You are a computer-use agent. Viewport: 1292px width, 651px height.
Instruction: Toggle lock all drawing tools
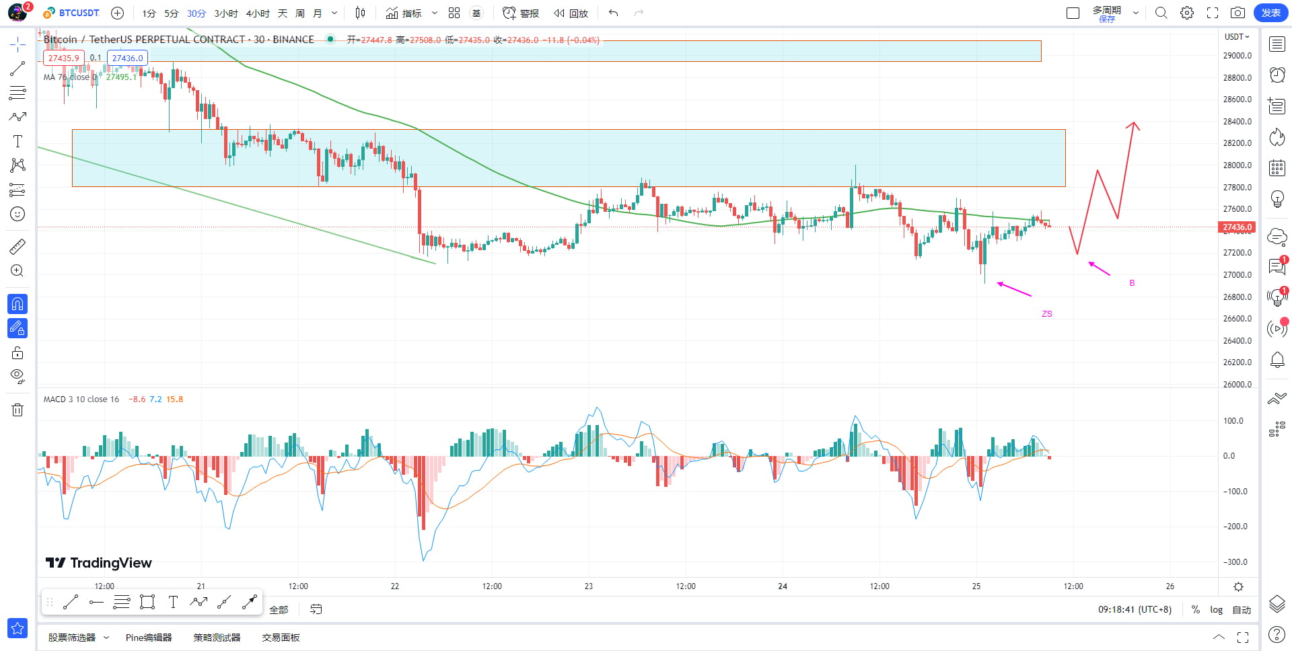tap(17, 352)
